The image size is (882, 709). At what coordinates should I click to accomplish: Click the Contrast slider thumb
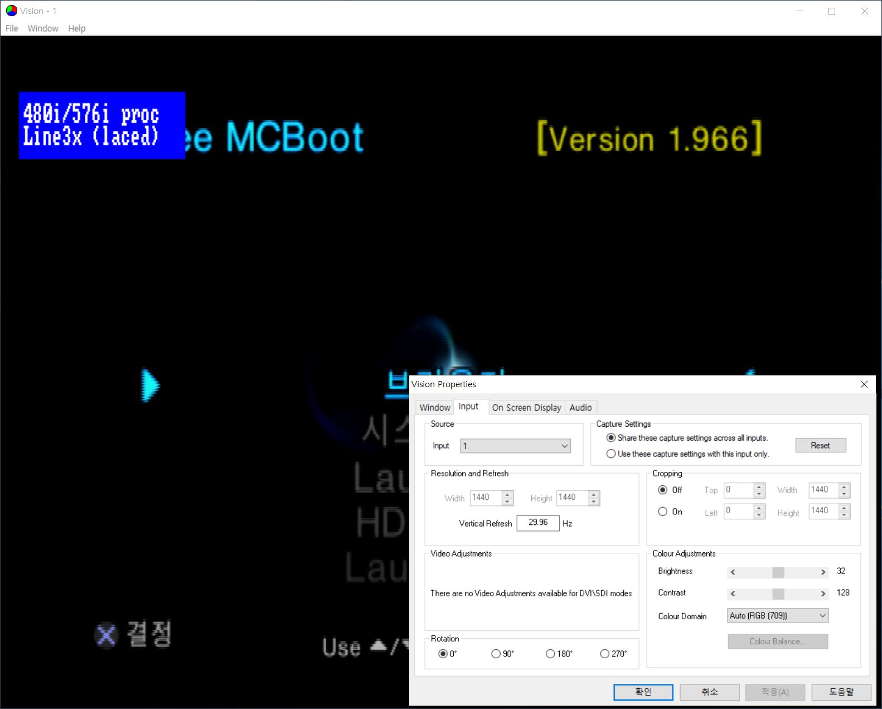tap(778, 594)
